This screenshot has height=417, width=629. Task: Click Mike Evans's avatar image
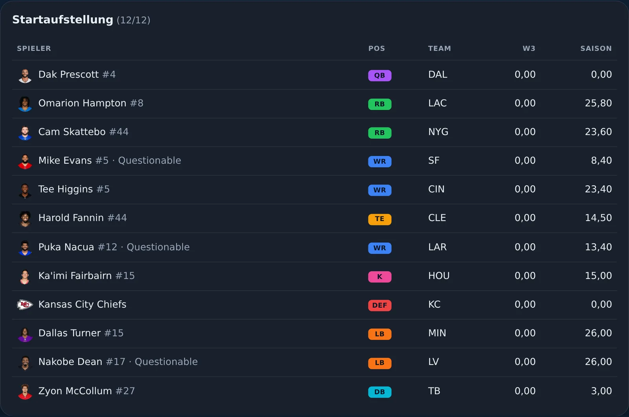point(25,161)
